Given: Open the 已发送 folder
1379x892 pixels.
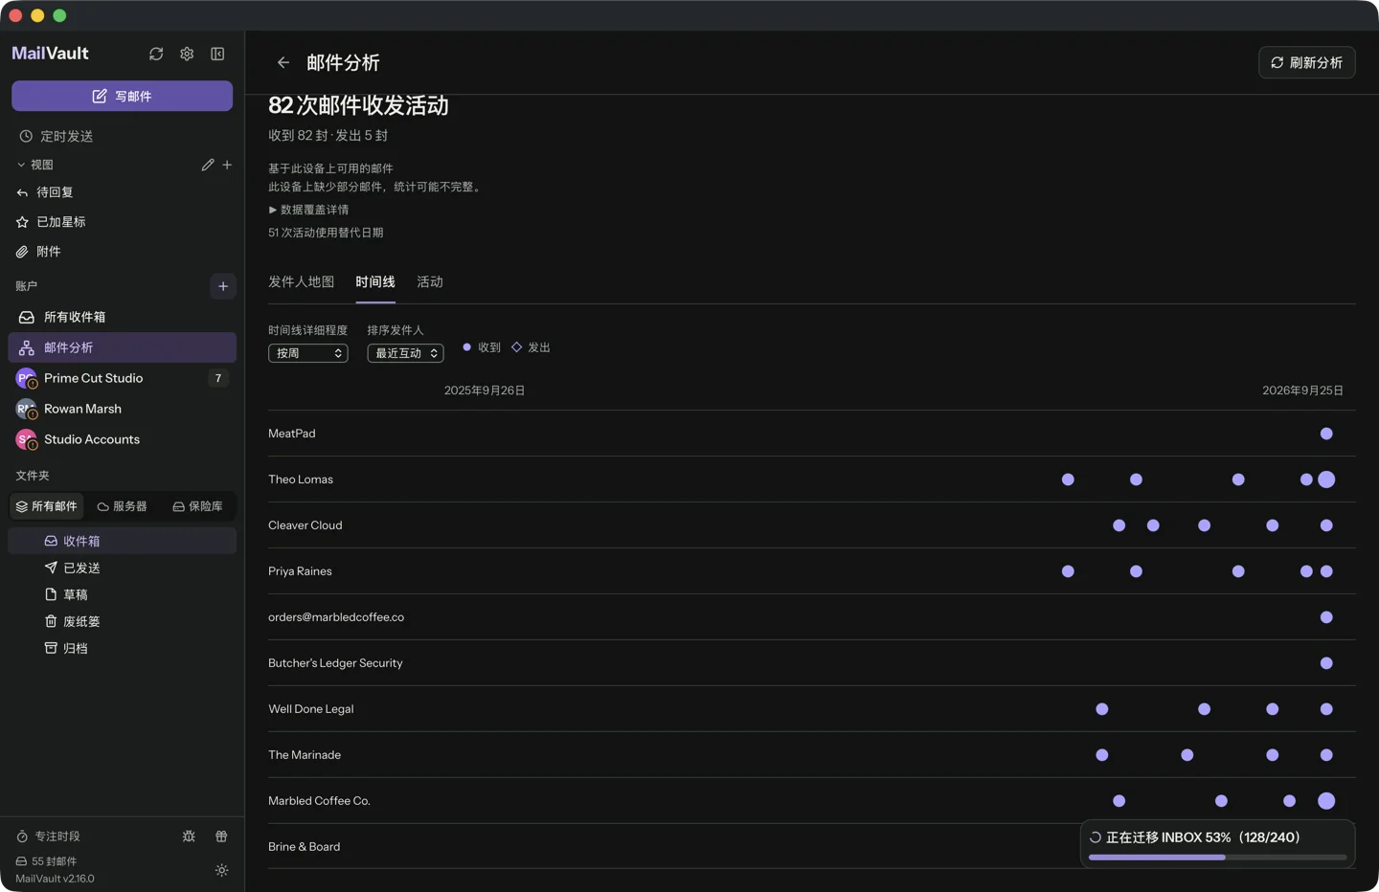Looking at the screenshot, I should tap(123, 568).
